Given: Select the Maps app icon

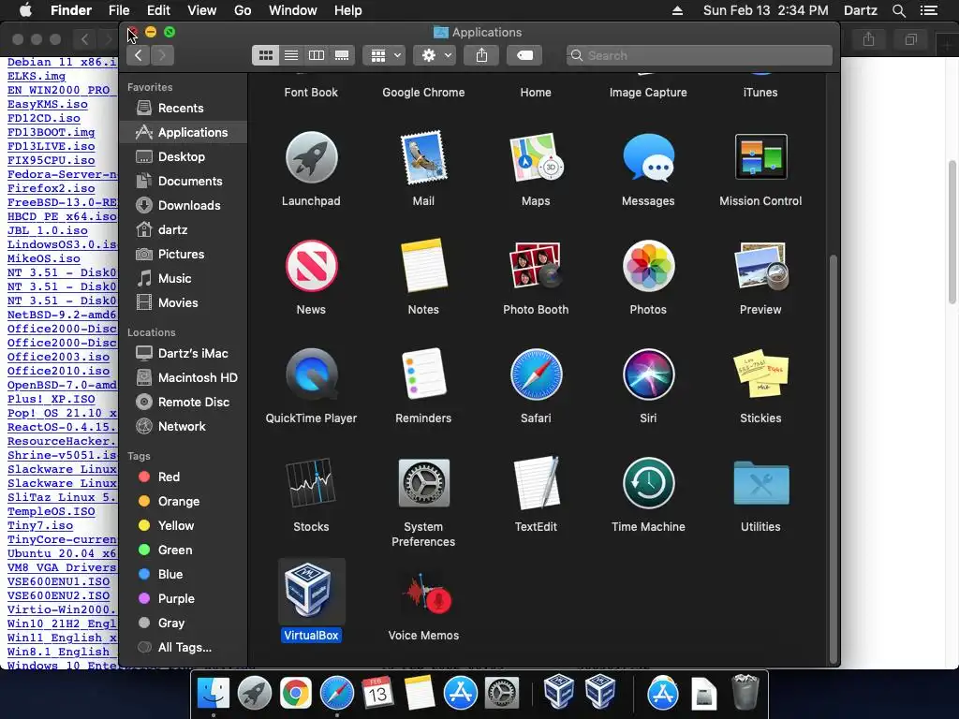Looking at the screenshot, I should coord(536,157).
